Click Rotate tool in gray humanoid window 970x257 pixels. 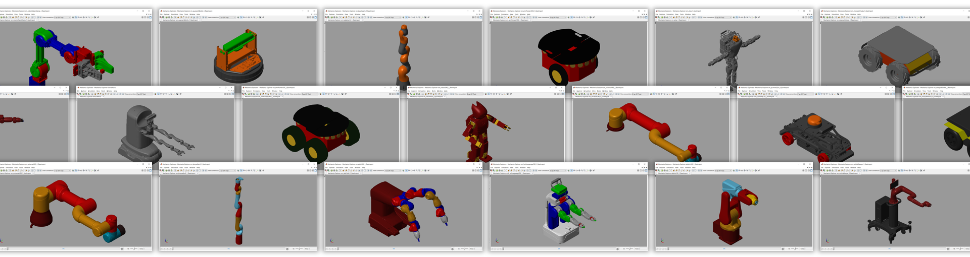pyautogui.click(x=739, y=17)
